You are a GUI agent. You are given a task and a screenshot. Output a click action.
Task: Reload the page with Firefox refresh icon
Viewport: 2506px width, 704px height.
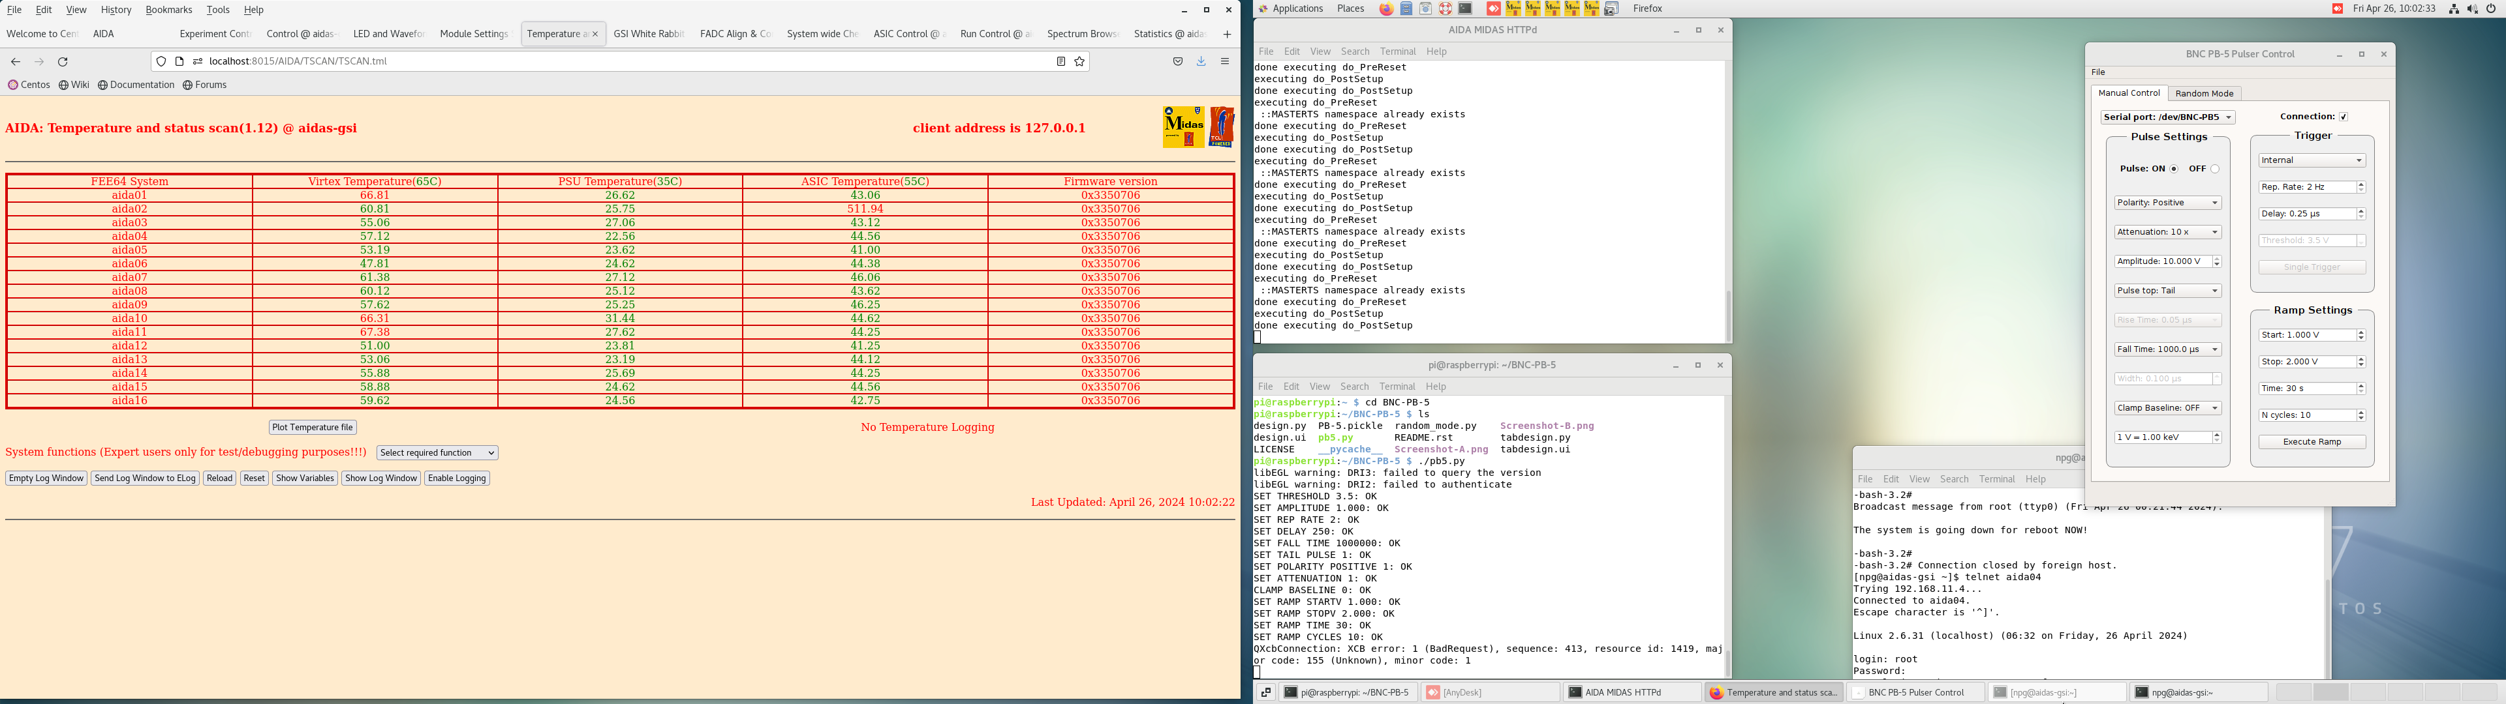click(x=63, y=61)
